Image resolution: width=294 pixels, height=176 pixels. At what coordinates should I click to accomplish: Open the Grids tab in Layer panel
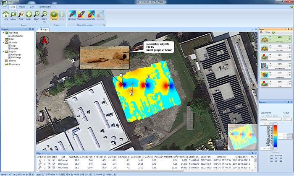click(x=267, y=32)
